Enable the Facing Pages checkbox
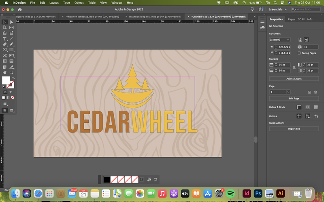 click(299, 53)
